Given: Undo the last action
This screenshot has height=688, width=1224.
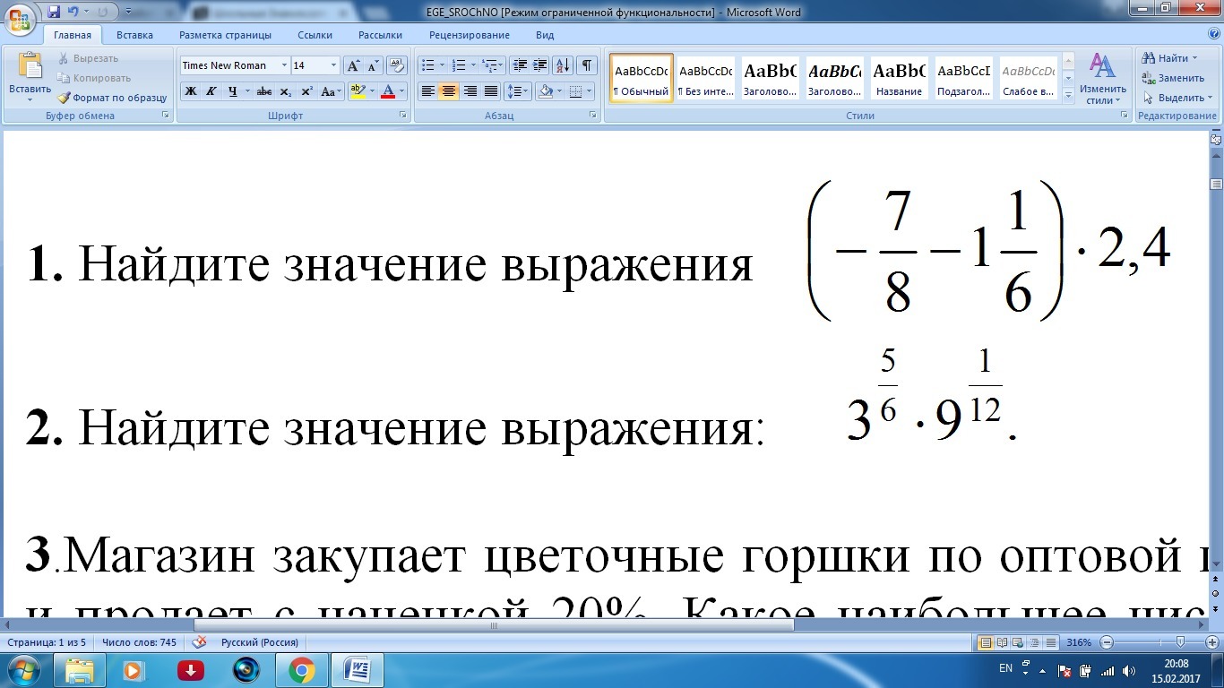Looking at the screenshot, I should point(73,13).
